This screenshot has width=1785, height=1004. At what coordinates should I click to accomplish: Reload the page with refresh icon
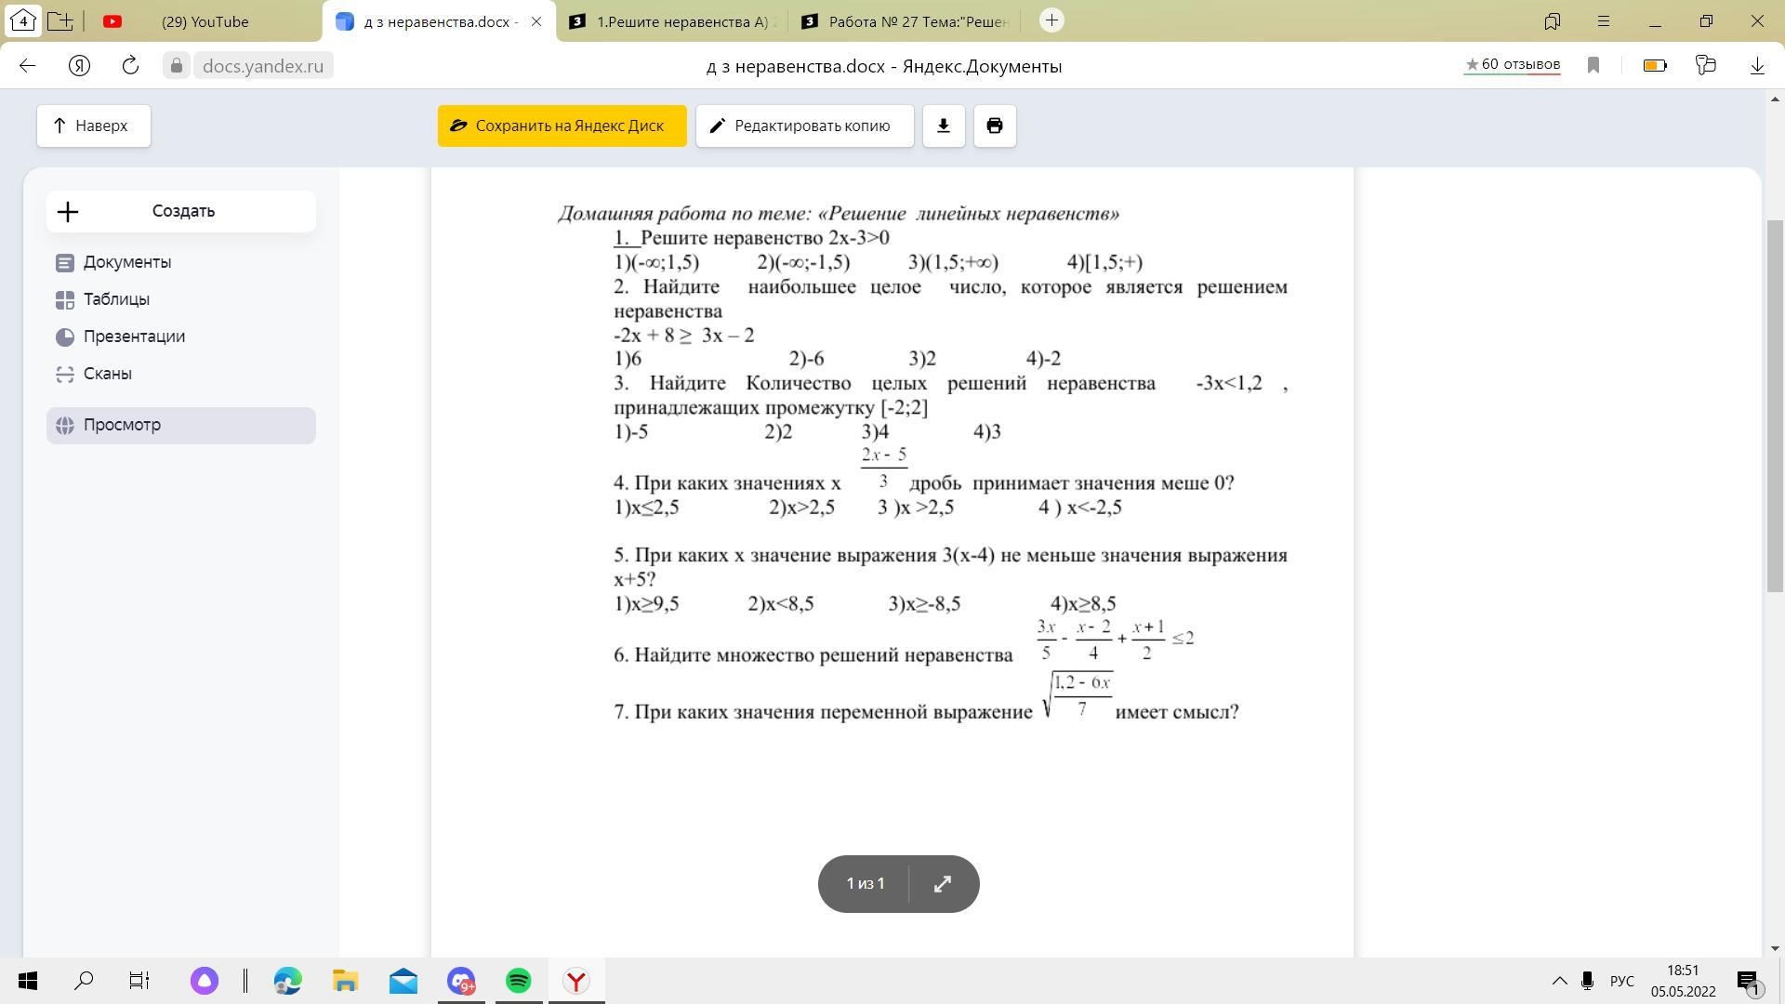(x=130, y=65)
